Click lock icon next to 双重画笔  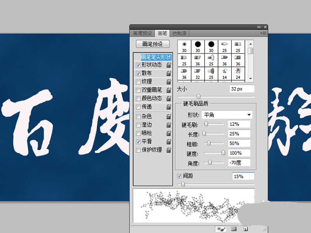(x=169, y=90)
